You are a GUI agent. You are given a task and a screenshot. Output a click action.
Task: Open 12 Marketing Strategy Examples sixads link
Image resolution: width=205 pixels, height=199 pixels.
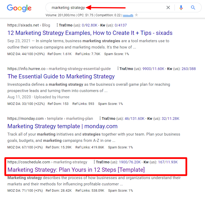pyautogui.click(x=90, y=33)
